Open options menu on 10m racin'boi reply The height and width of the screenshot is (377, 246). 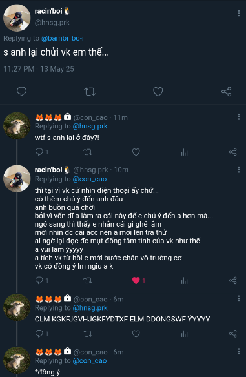(238, 170)
